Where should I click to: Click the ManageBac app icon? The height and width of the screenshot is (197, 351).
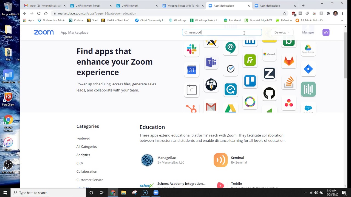pos(147,160)
